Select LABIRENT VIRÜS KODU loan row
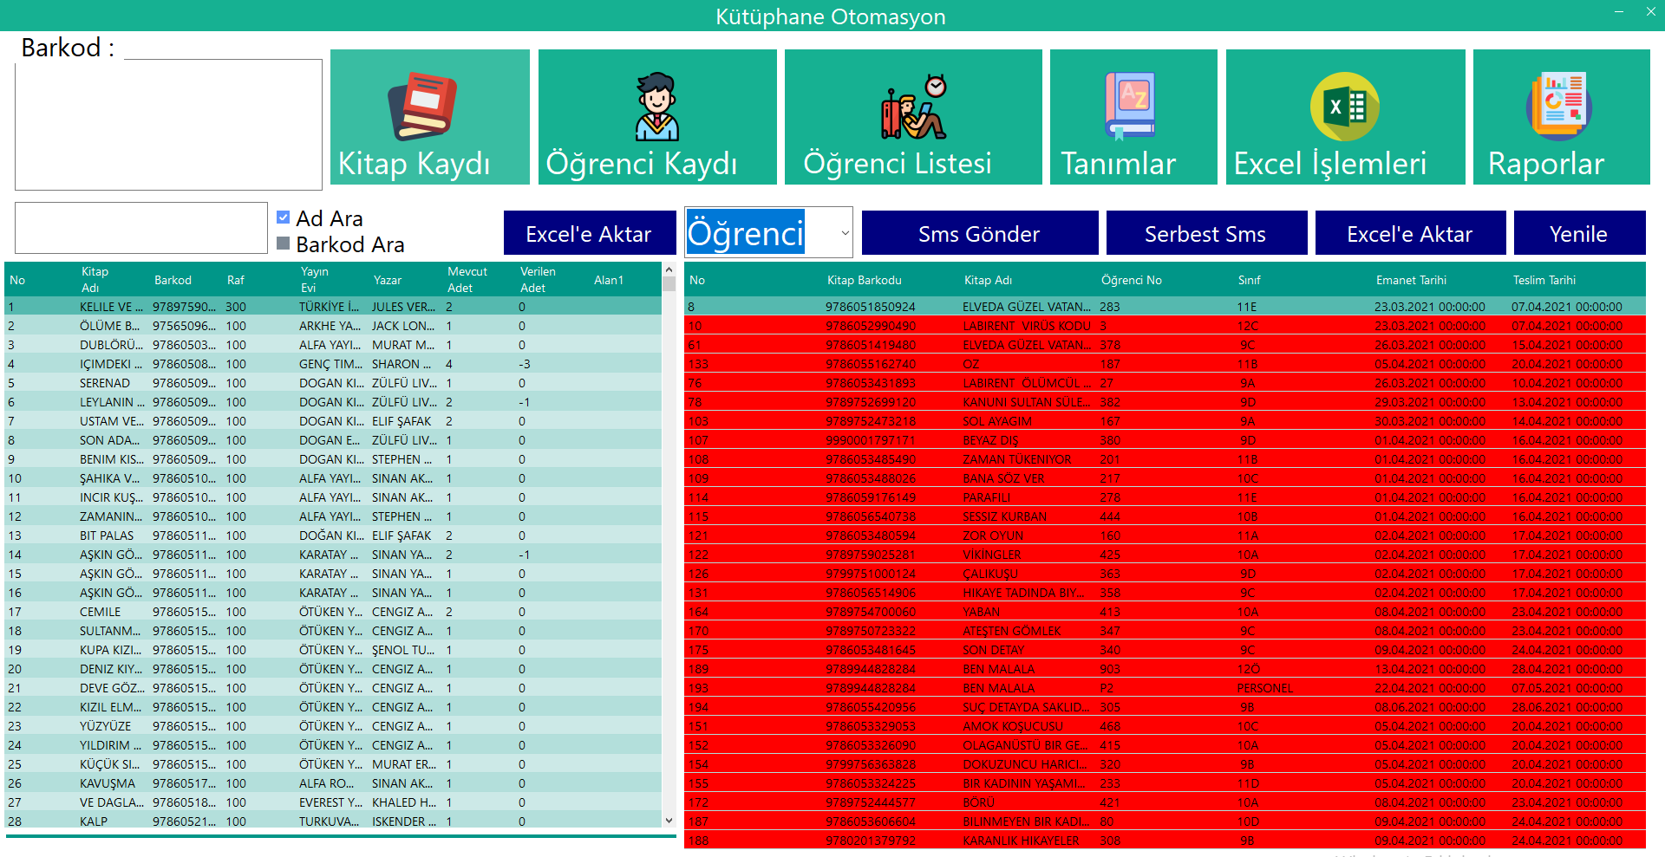 [1165, 326]
